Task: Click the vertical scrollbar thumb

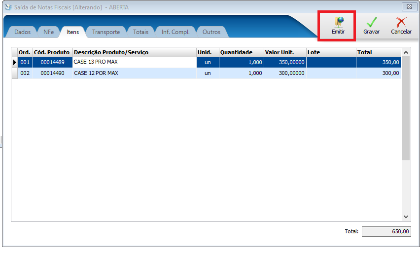Action: (x=406, y=109)
